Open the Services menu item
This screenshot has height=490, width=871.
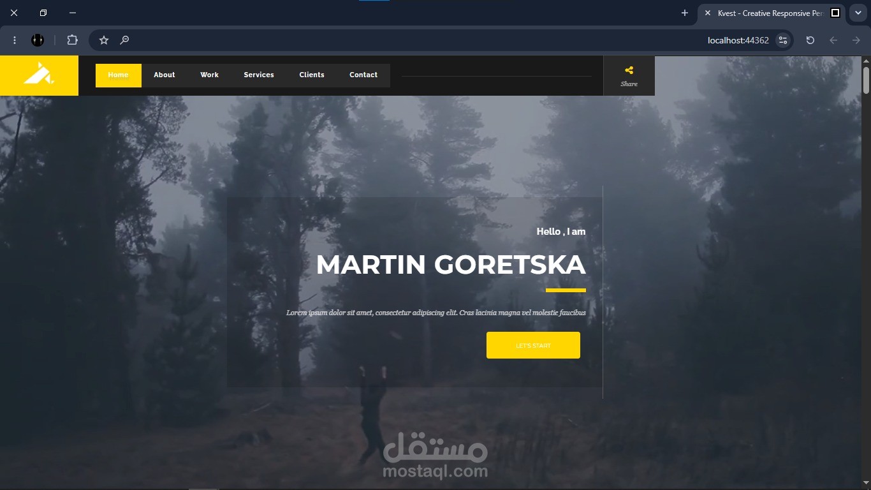click(x=259, y=75)
